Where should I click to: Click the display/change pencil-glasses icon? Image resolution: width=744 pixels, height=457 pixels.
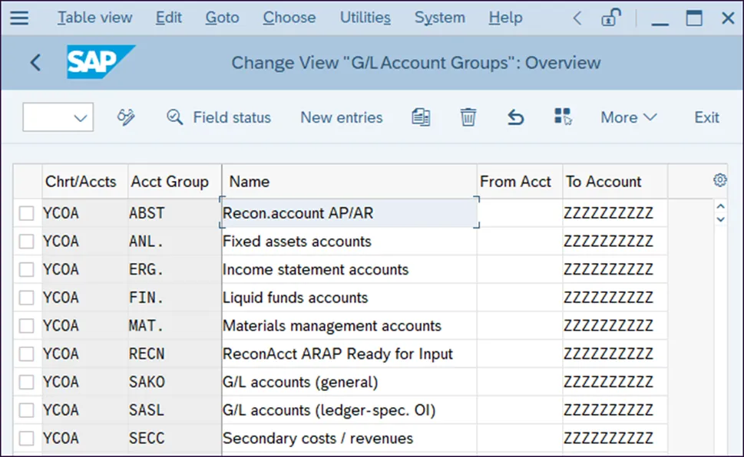click(x=126, y=117)
